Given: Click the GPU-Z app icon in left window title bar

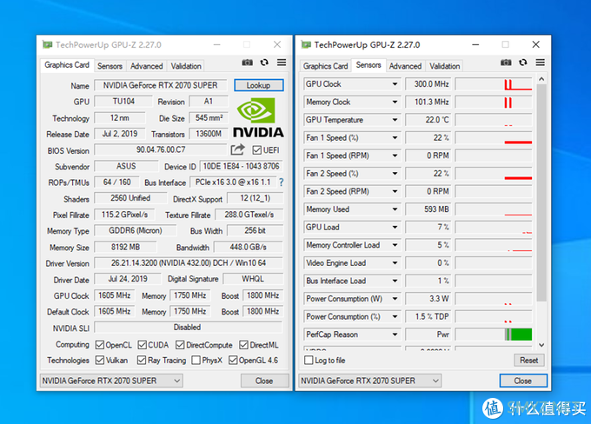Looking at the screenshot, I should [47, 45].
